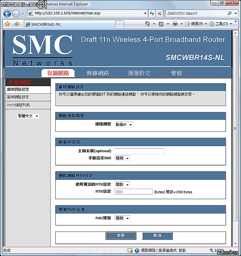Click the 主機名稱(optional) text field
The width and height of the screenshot is (241, 256).
point(140,151)
